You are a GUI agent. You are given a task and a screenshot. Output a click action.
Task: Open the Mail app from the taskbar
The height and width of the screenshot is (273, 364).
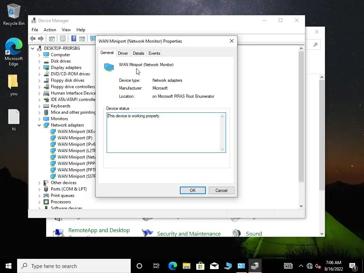click(214, 266)
